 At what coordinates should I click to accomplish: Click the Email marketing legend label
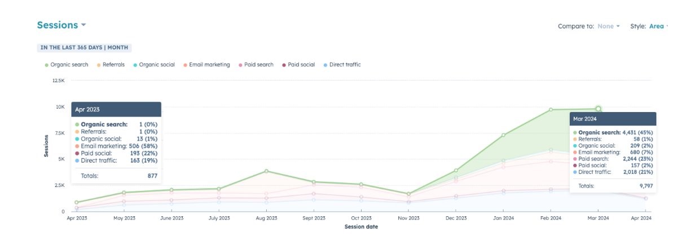[209, 65]
